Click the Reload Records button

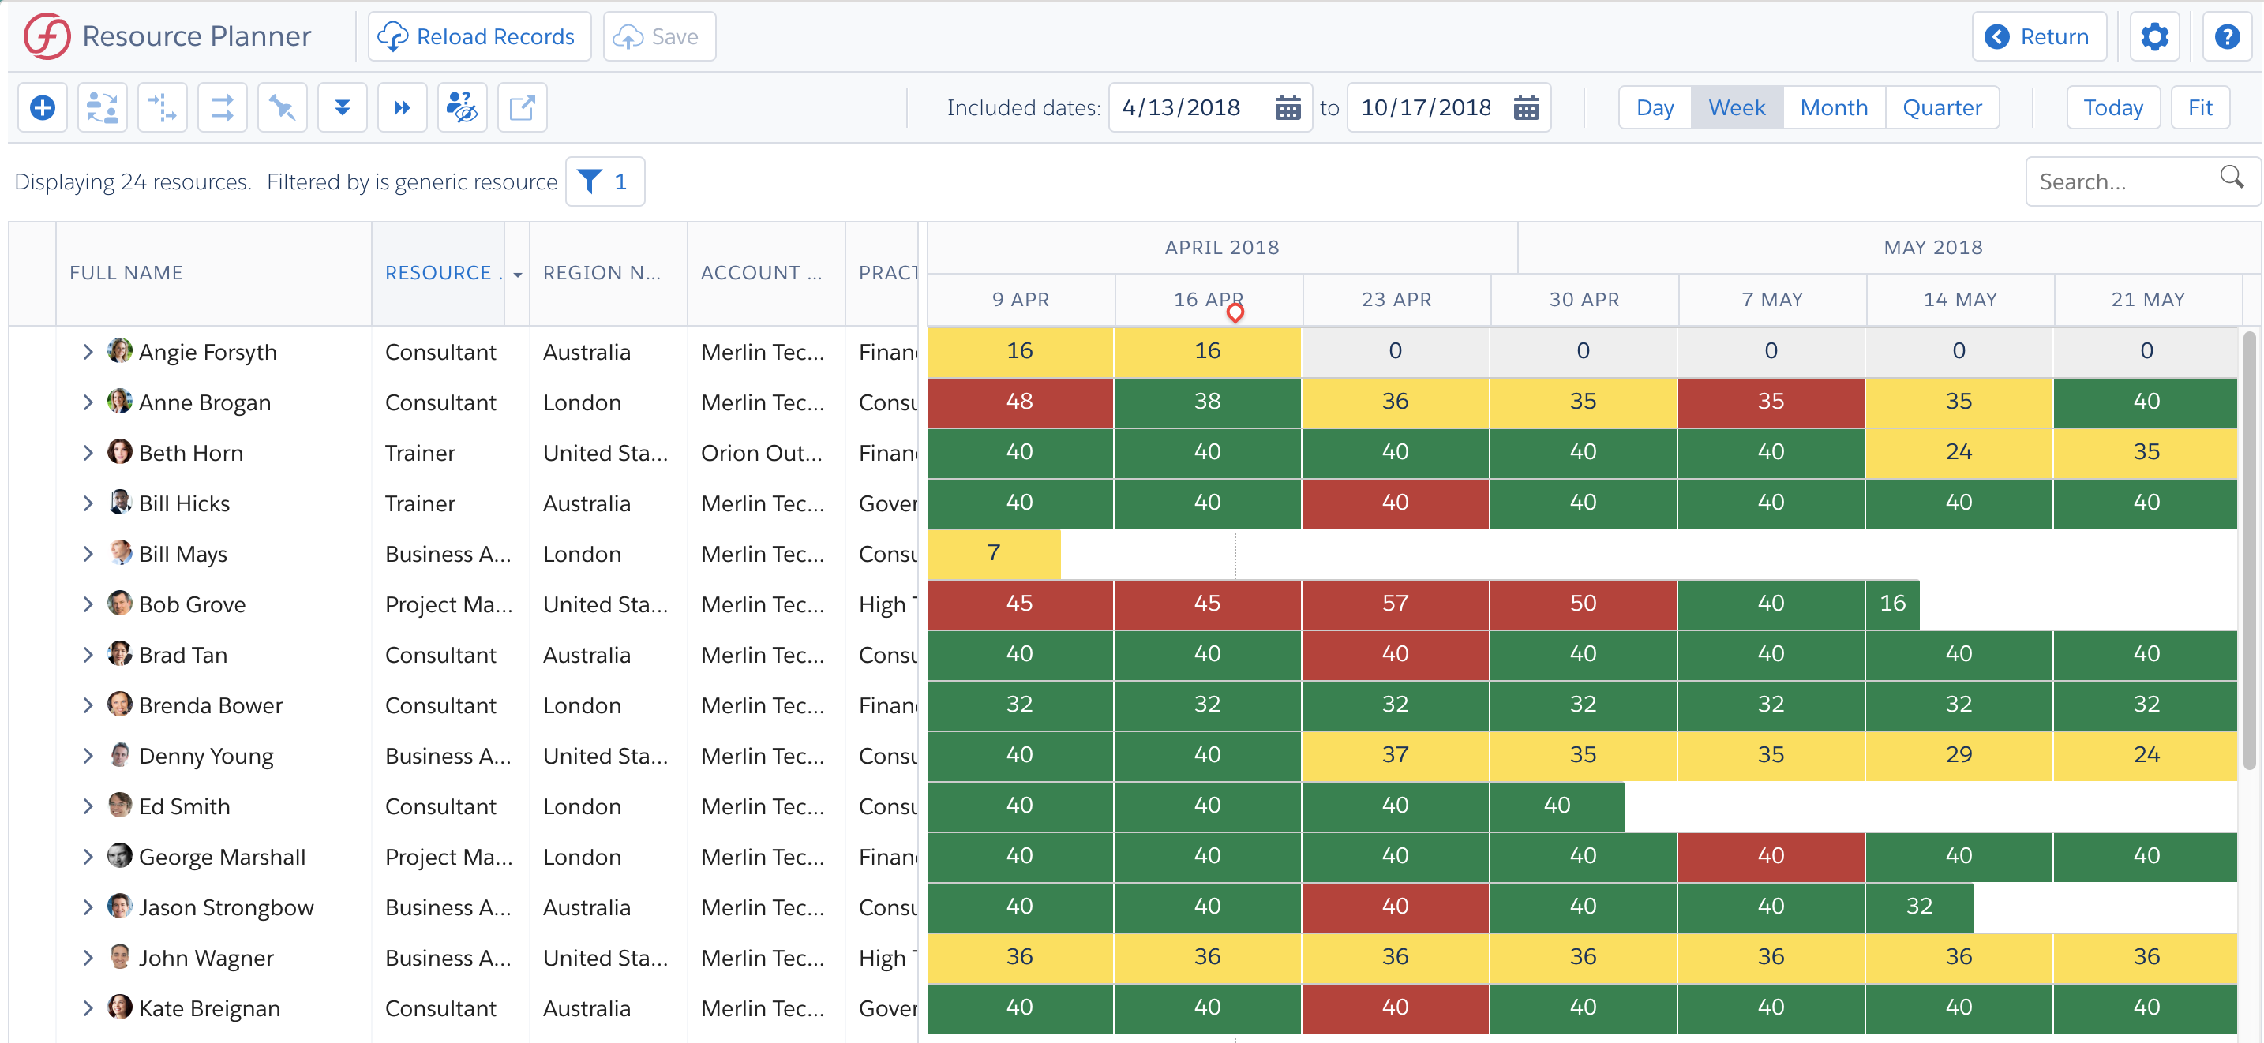point(479,37)
